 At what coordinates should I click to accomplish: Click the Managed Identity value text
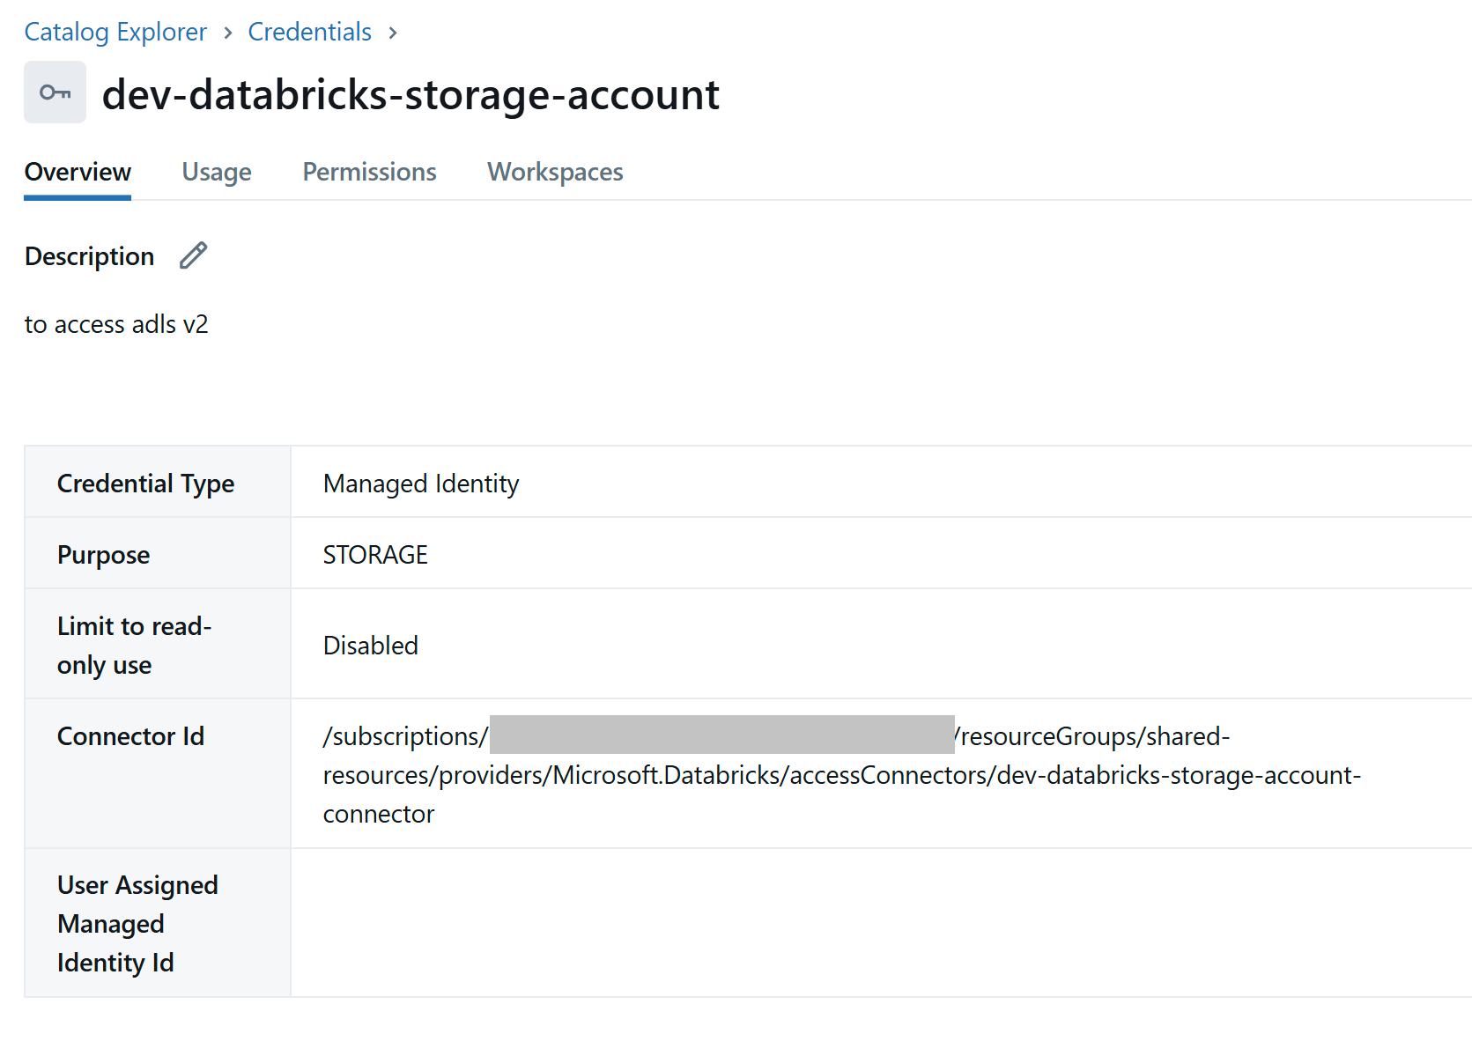point(420,483)
